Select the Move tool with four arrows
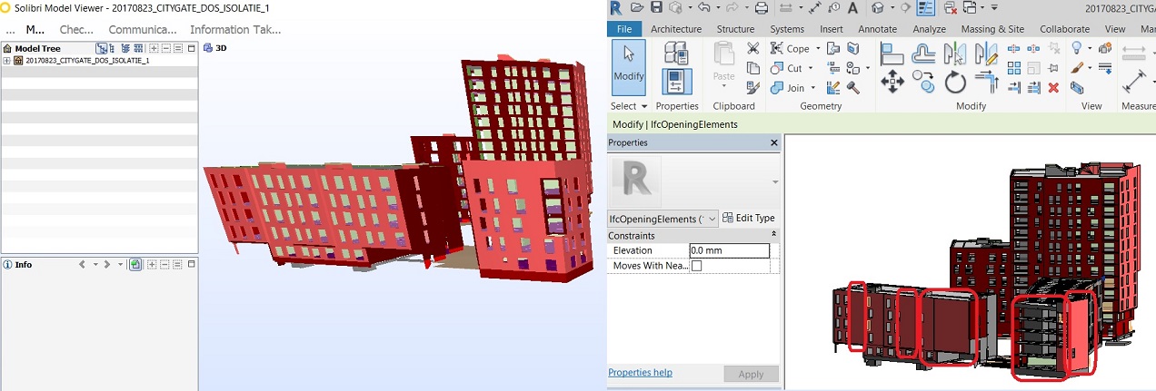This screenshot has width=1156, height=391. (x=892, y=83)
